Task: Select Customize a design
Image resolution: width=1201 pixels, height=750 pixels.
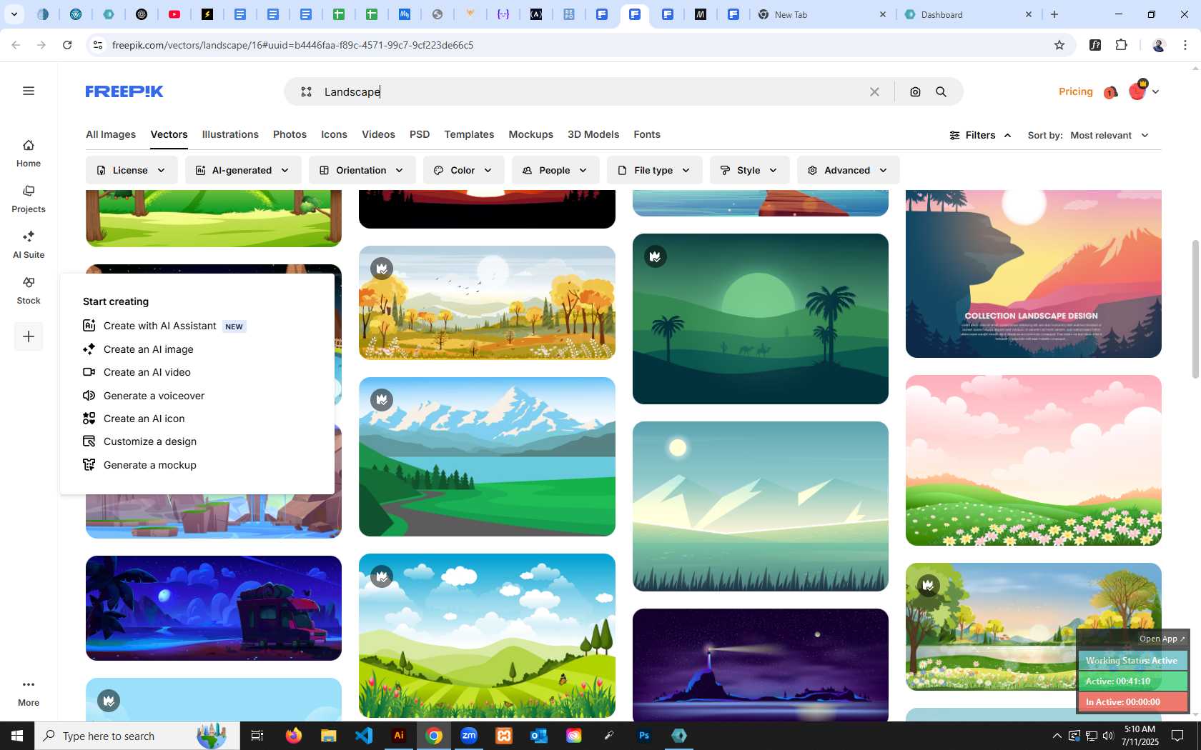Action: pos(139,441)
